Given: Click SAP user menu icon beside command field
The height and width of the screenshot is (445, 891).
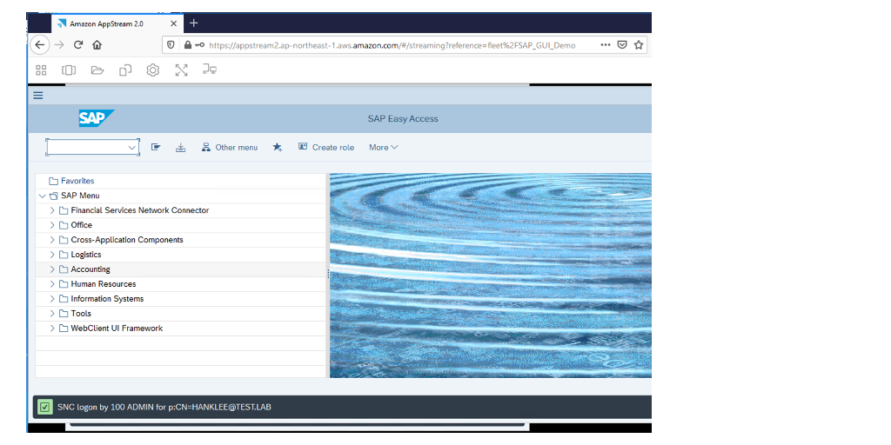Looking at the screenshot, I should pos(156,147).
